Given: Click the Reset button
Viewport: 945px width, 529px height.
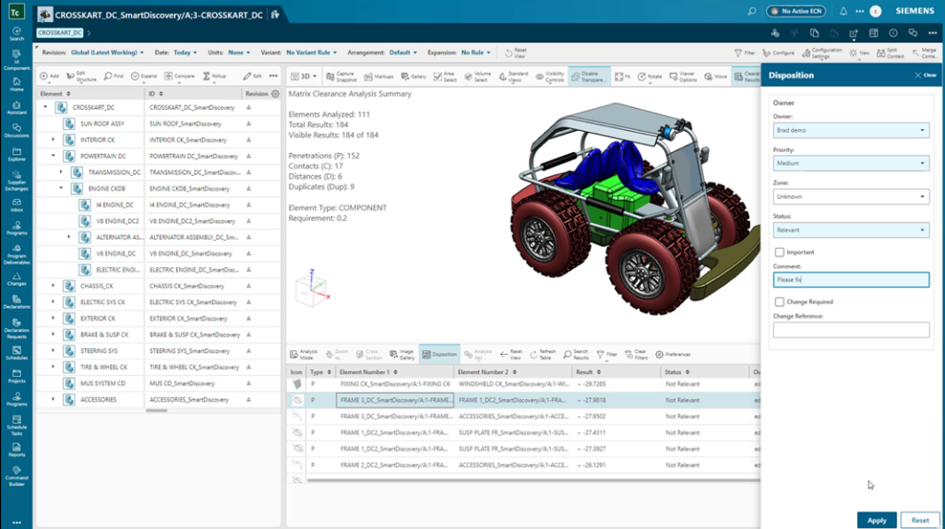Looking at the screenshot, I should pos(920,520).
